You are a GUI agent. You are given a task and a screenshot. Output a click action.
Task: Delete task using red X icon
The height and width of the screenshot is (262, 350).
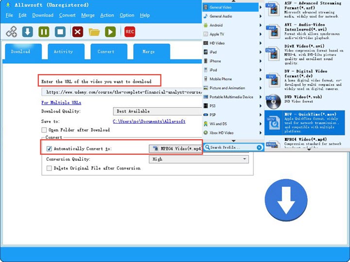(x=78, y=32)
